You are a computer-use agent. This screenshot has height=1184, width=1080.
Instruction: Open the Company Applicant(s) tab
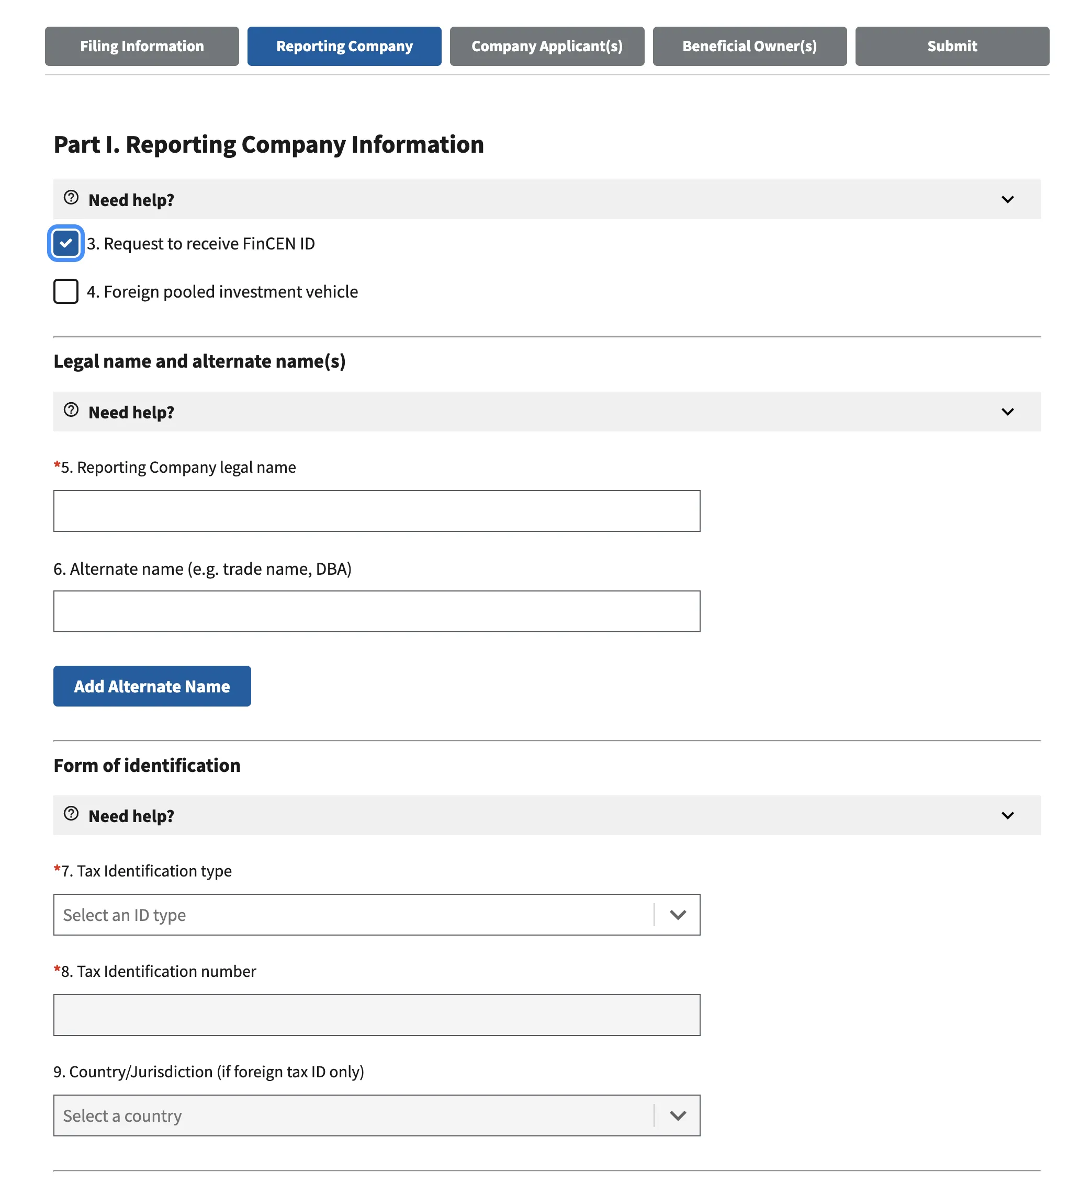[x=546, y=46]
